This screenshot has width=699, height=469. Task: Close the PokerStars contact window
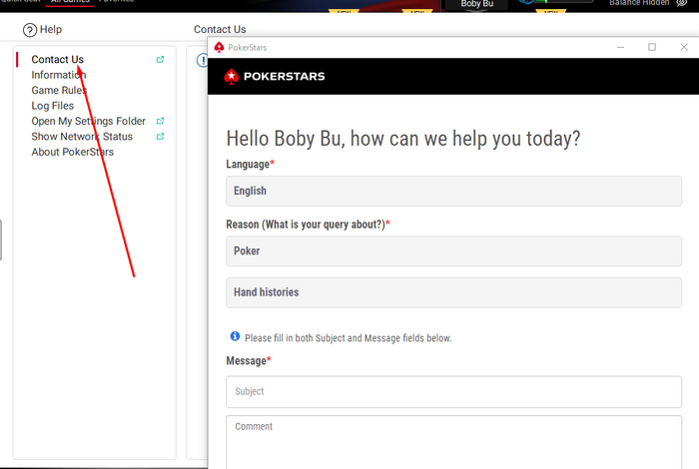(x=684, y=47)
